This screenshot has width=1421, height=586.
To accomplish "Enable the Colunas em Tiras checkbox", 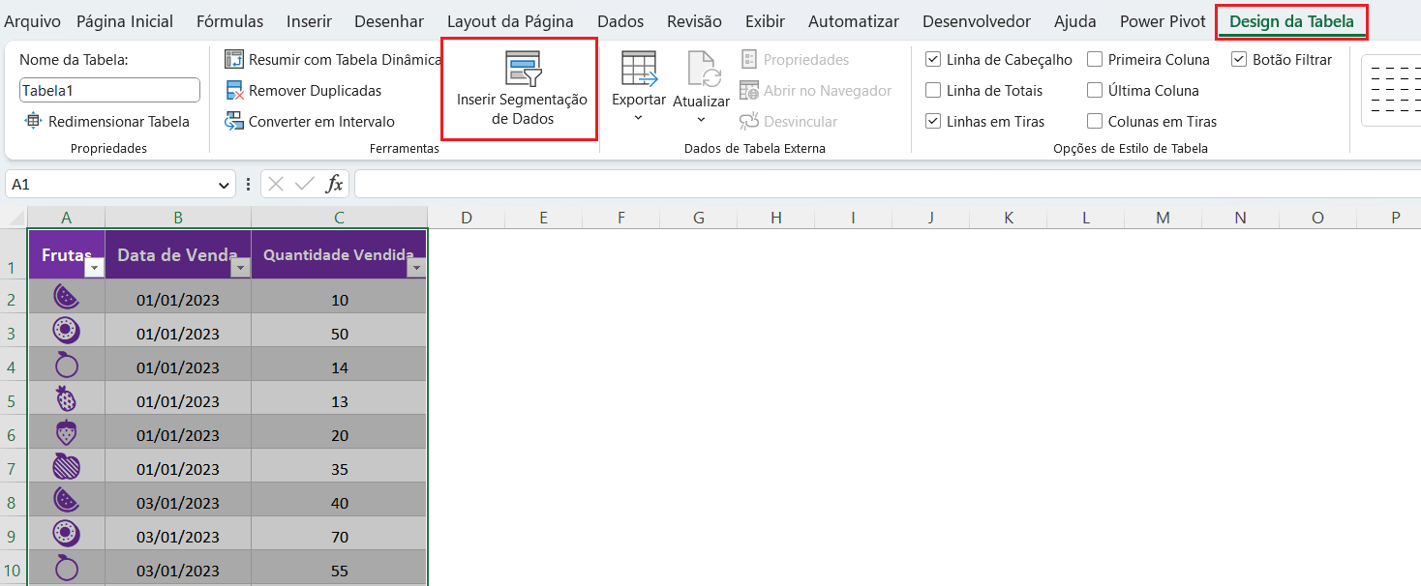I will click(1095, 122).
